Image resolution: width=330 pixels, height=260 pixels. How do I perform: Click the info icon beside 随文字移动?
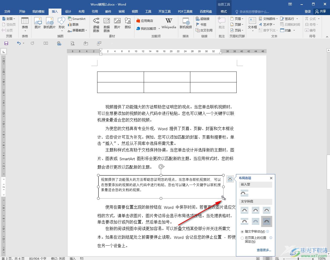point(268,232)
